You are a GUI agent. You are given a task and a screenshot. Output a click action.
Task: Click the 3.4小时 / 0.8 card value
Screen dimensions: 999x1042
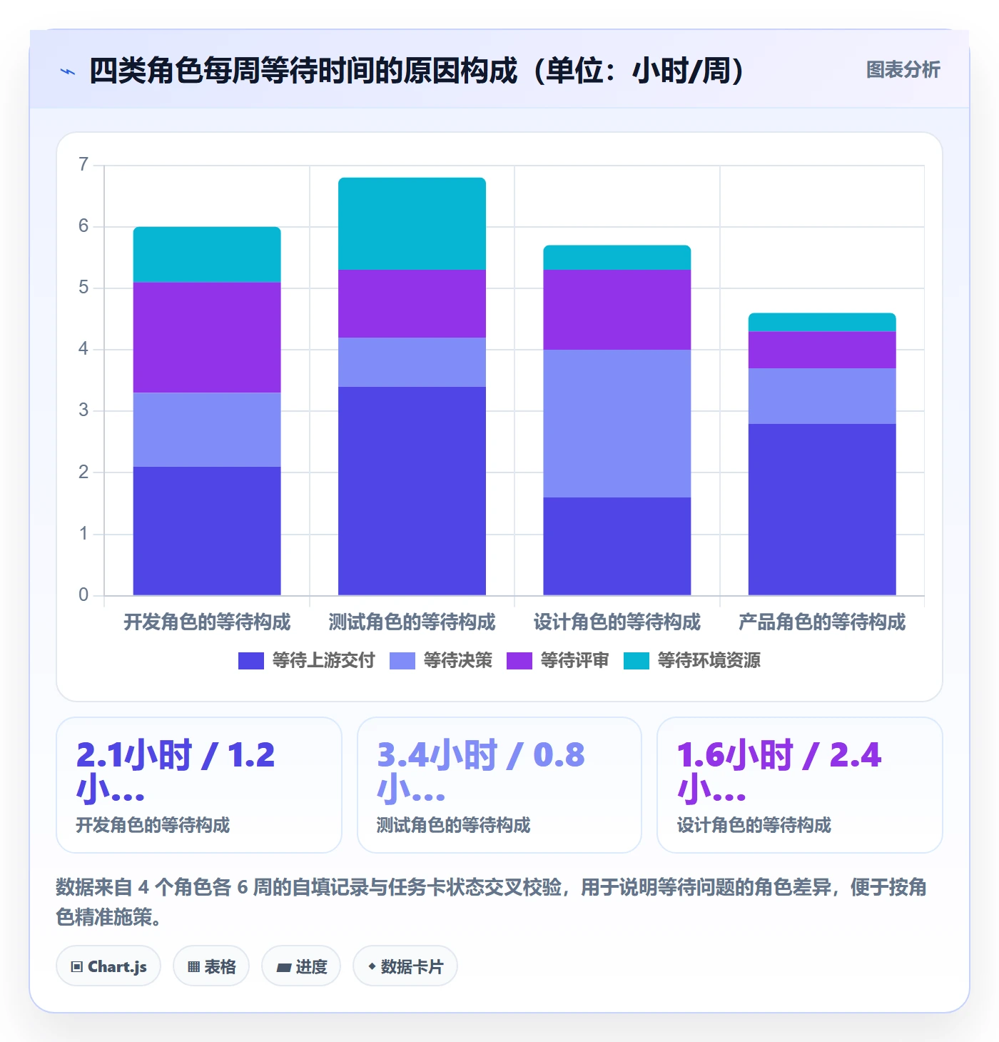coord(481,772)
